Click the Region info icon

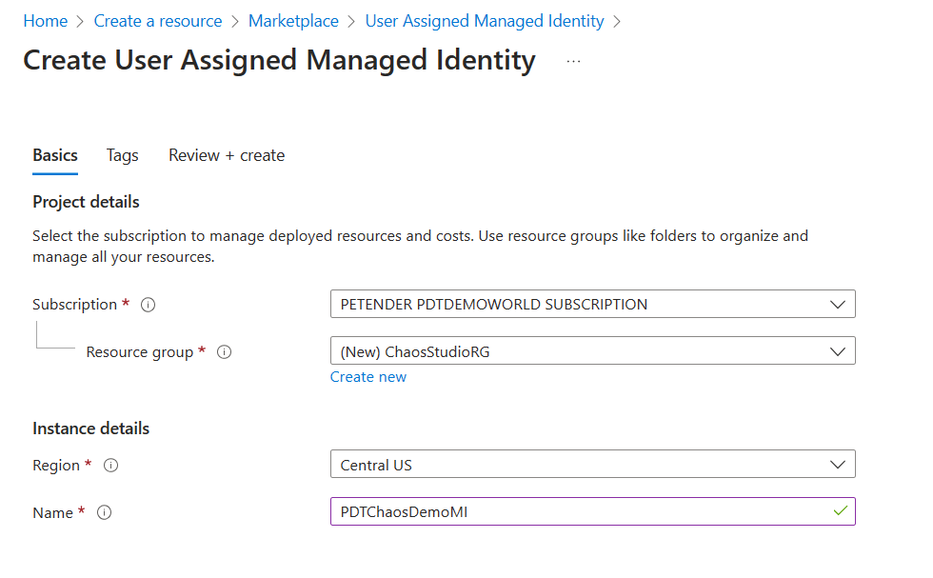coord(110,466)
